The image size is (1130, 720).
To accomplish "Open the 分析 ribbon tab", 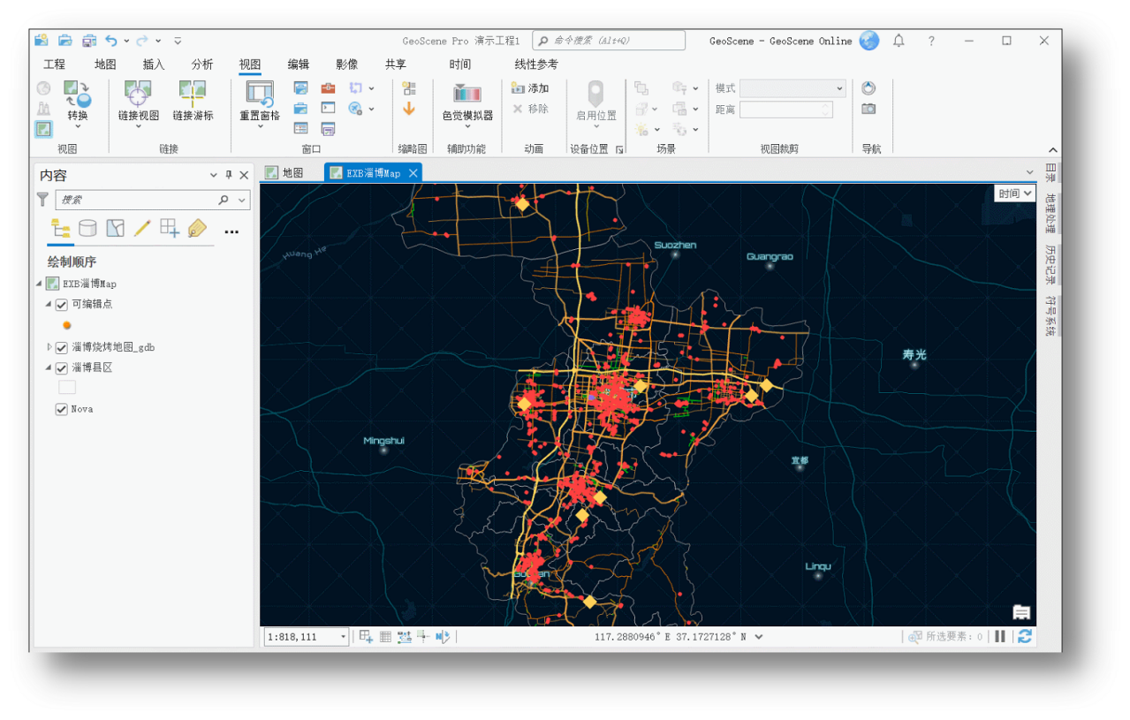I will coord(202,64).
